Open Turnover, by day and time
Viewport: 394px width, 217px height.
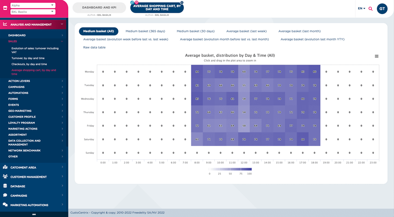(28, 58)
